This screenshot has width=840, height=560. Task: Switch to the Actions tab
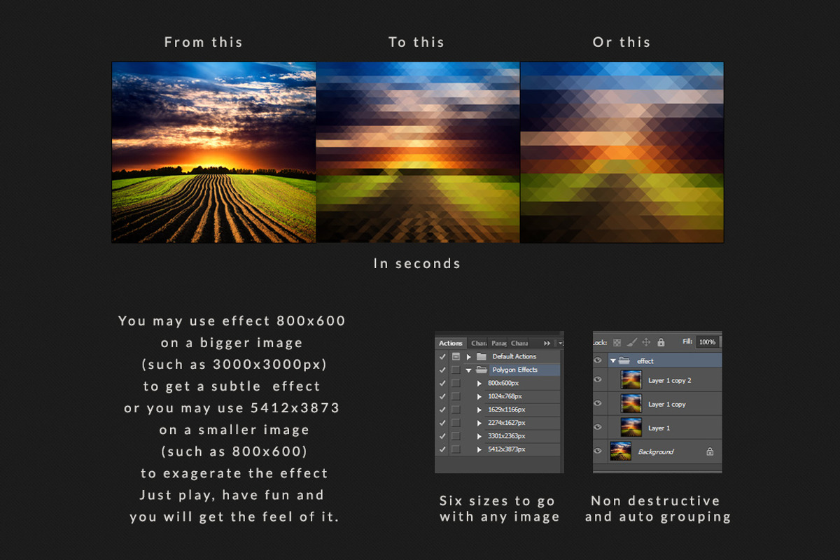451,343
